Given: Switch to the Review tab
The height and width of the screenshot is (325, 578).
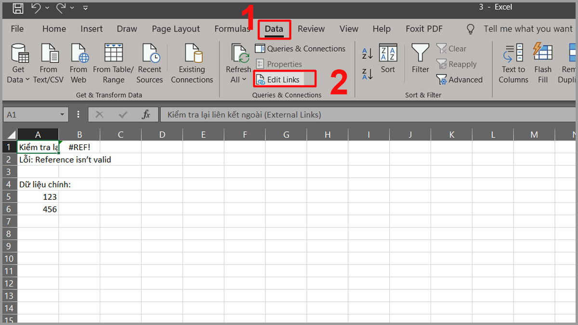Looking at the screenshot, I should (311, 29).
